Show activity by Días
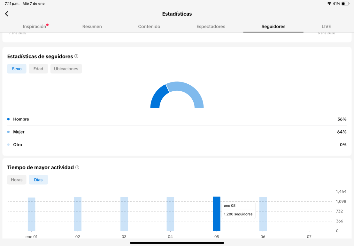The width and height of the screenshot is (354, 246). (38, 180)
